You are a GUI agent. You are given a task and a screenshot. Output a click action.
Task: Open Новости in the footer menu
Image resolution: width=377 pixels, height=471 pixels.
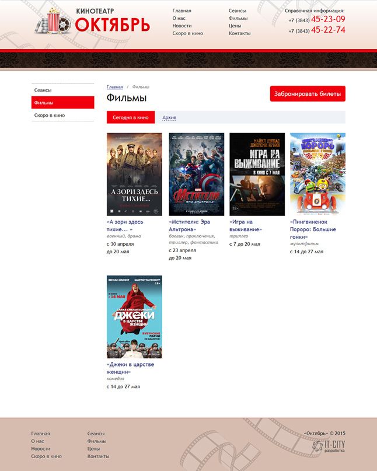pos(40,448)
